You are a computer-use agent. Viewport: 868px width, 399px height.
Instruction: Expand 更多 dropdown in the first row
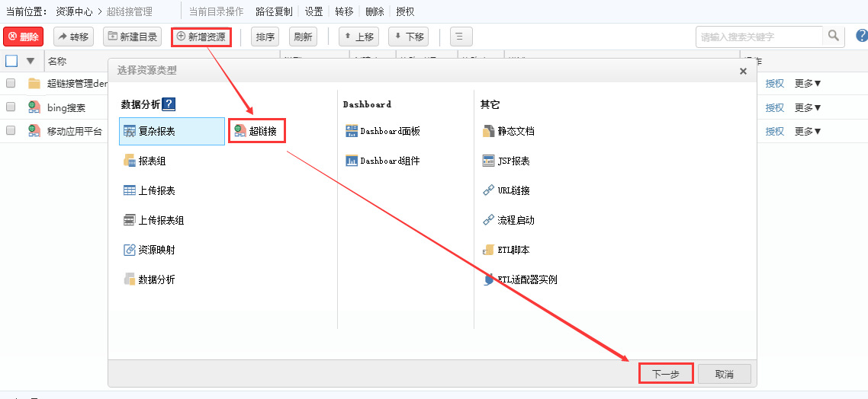coord(808,84)
